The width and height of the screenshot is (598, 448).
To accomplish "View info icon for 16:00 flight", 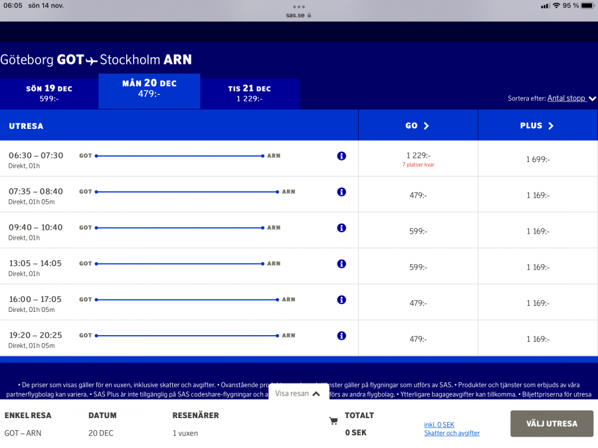I will point(342,299).
